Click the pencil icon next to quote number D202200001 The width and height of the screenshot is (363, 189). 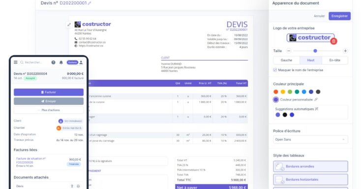[x=90, y=3]
